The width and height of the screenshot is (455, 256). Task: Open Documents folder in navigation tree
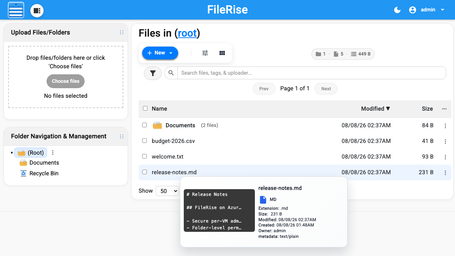[44, 162]
